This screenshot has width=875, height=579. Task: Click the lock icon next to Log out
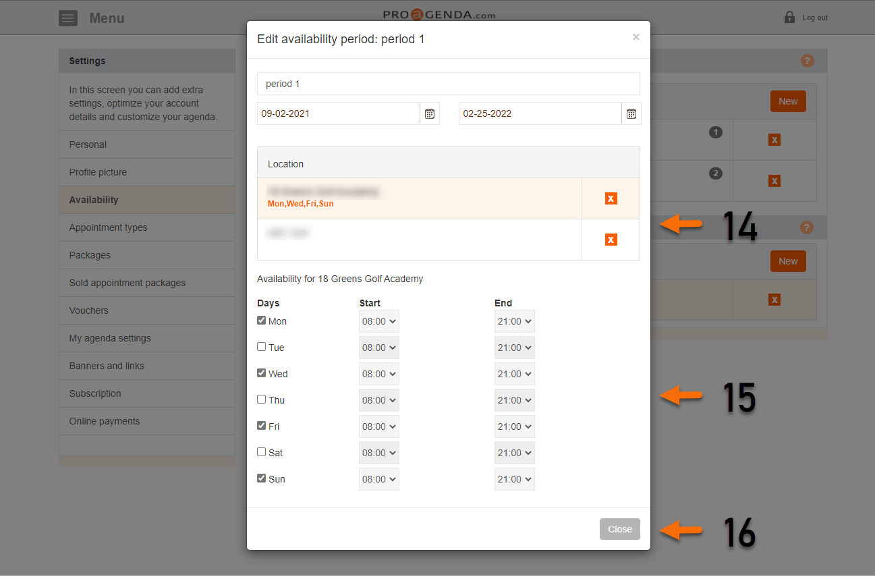[789, 17]
